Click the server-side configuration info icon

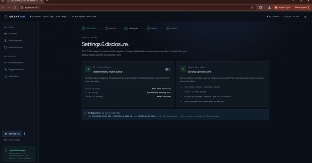pos(86,113)
